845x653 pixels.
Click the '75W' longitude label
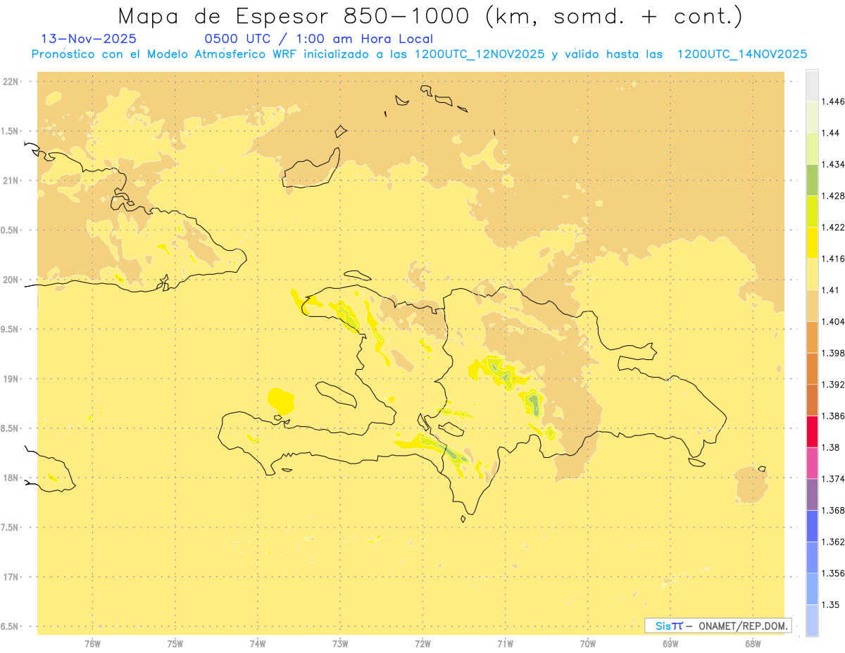pyautogui.click(x=175, y=643)
